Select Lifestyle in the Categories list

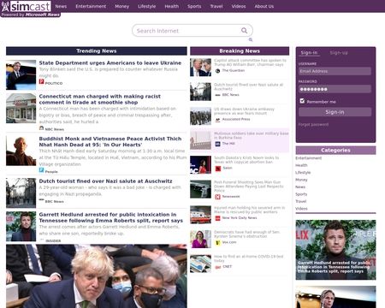pyautogui.click(x=303, y=173)
